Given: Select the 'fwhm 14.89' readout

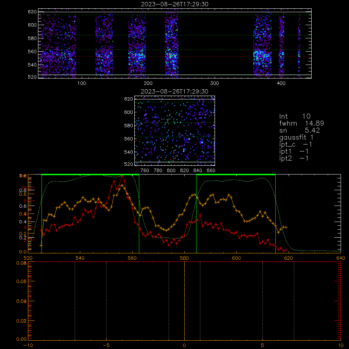Looking at the screenshot, I should [x=302, y=123].
